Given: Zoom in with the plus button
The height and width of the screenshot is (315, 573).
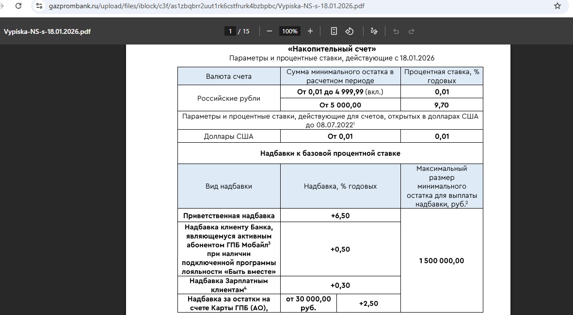Looking at the screenshot, I should [310, 31].
